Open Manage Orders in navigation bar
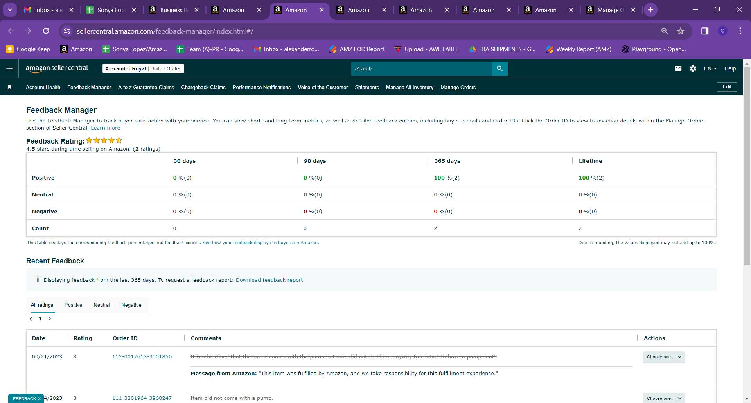The width and height of the screenshot is (751, 403). pyautogui.click(x=458, y=87)
